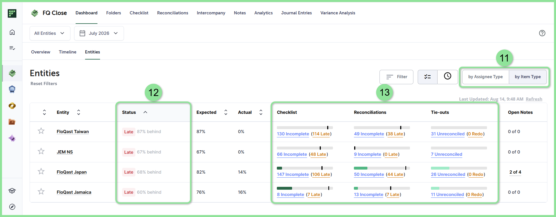Star the JEM NS entity
The width and height of the screenshot is (556, 217).
(41, 151)
